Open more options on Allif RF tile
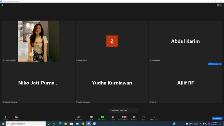224x126 pixels. point(220,64)
